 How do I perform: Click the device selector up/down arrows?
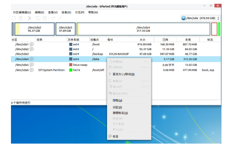[218, 18]
